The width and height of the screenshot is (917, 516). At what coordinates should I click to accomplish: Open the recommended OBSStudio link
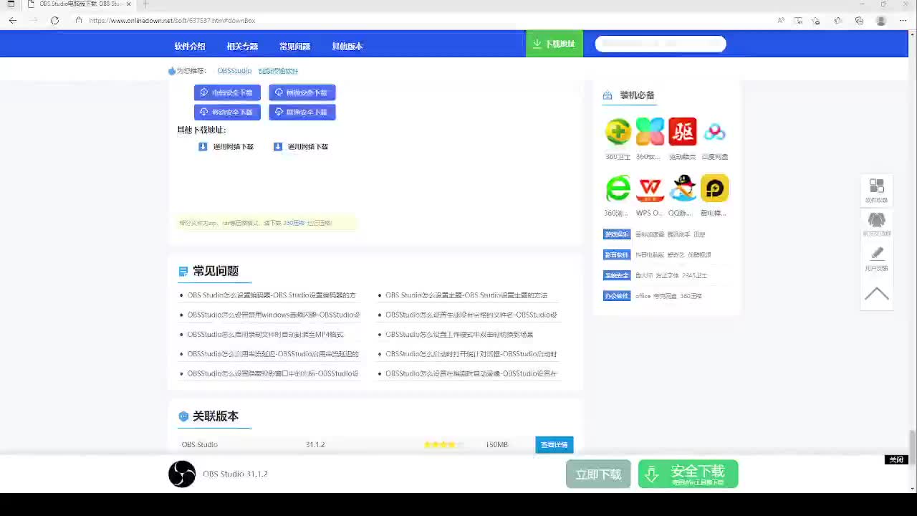(234, 71)
